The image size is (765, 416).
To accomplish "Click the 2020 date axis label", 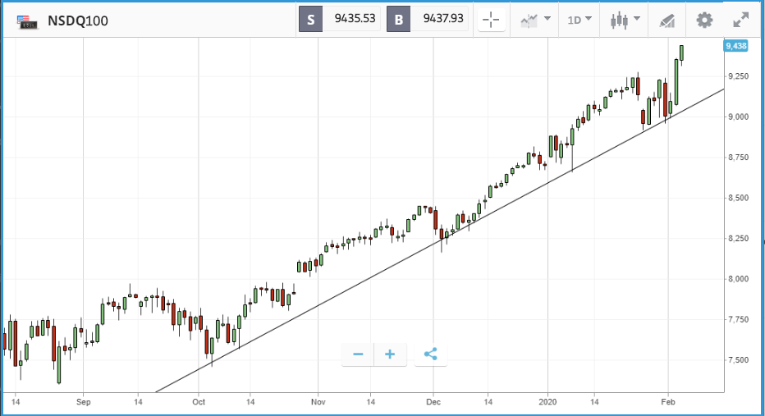I will [550, 403].
